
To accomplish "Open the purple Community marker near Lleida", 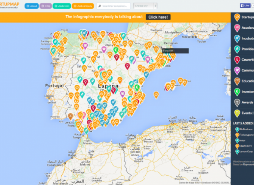I will pos(148,60).
